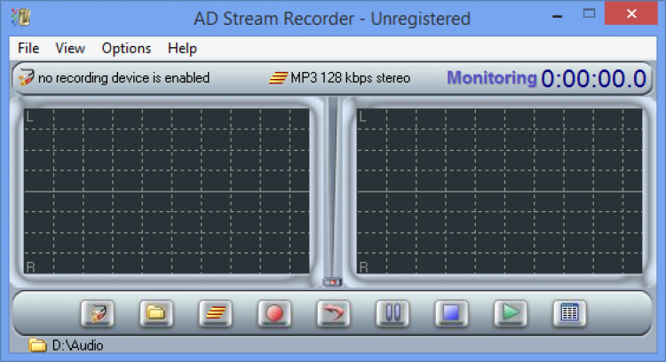Open the schedule grid toolbar button

(569, 313)
